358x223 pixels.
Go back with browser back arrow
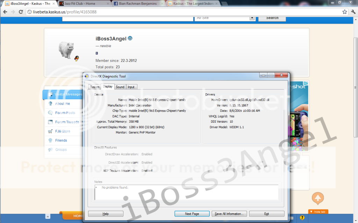5,12
